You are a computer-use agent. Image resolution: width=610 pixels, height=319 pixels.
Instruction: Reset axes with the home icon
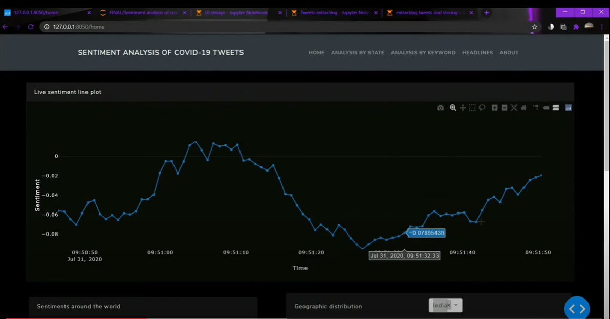click(x=524, y=108)
